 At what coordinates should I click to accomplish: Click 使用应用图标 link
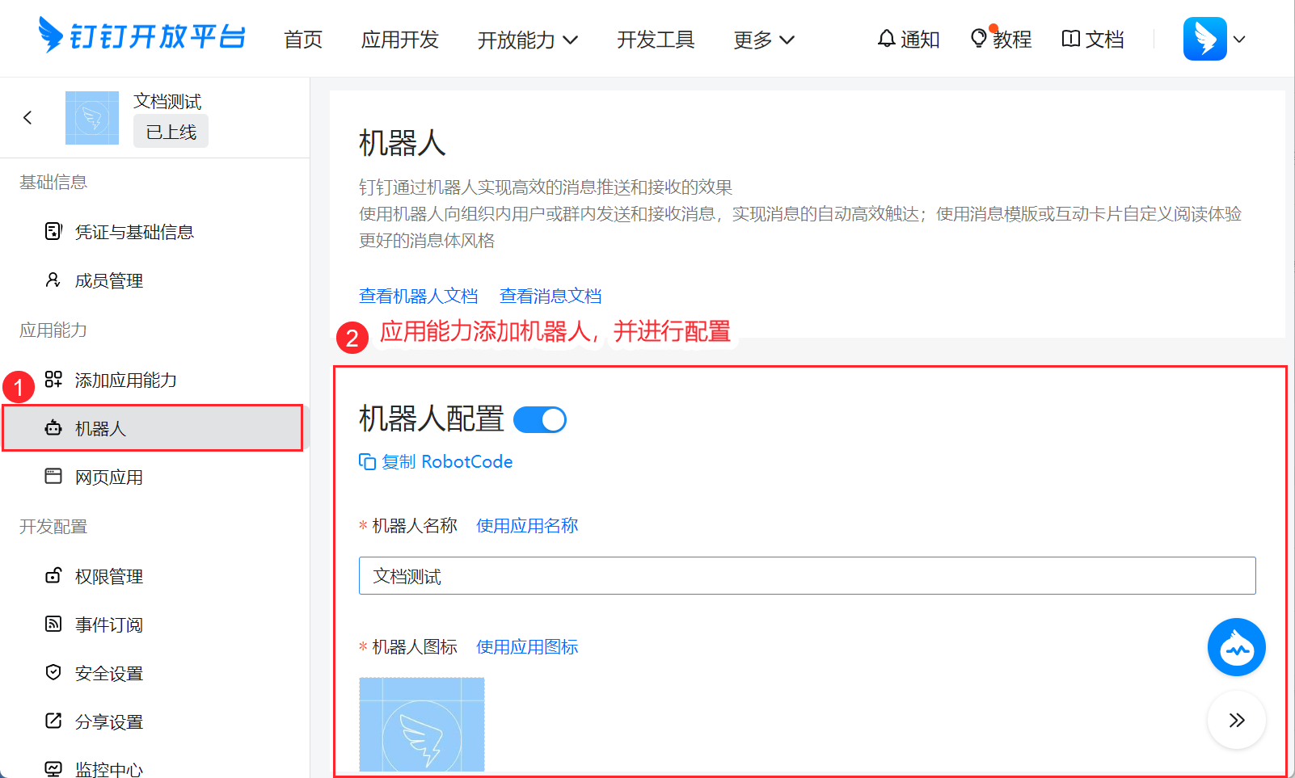527,646
